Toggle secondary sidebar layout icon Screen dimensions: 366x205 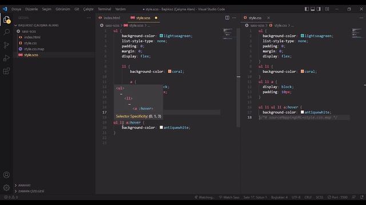(x=319, y=9)
